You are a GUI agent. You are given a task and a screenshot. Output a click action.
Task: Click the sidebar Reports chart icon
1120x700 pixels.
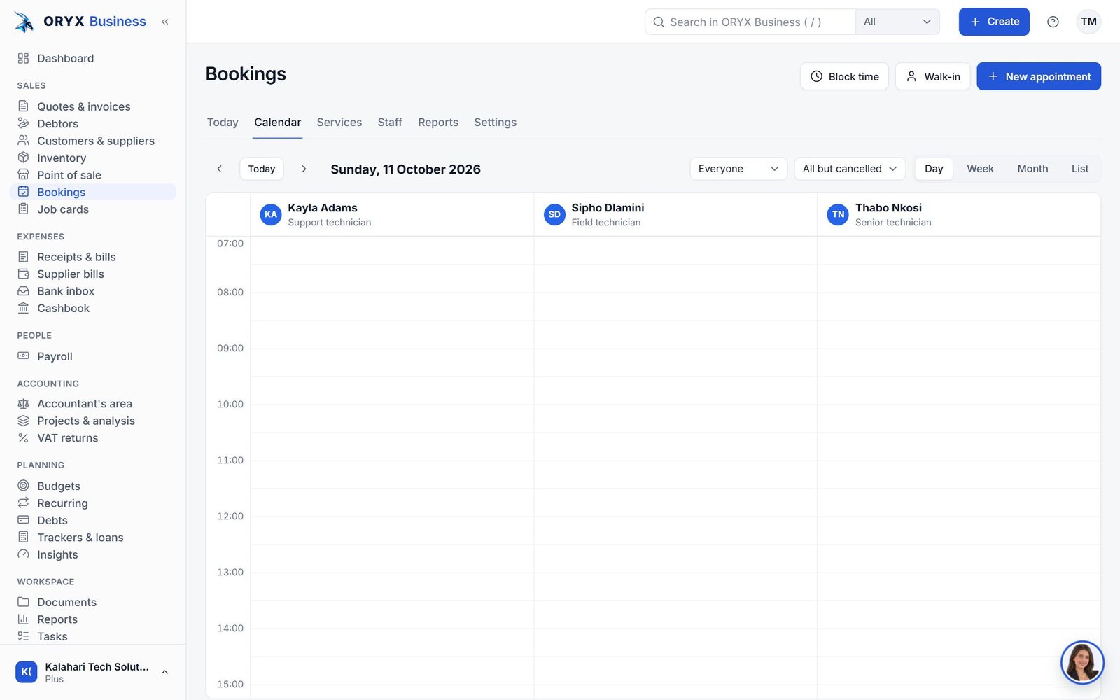[23, 619]
